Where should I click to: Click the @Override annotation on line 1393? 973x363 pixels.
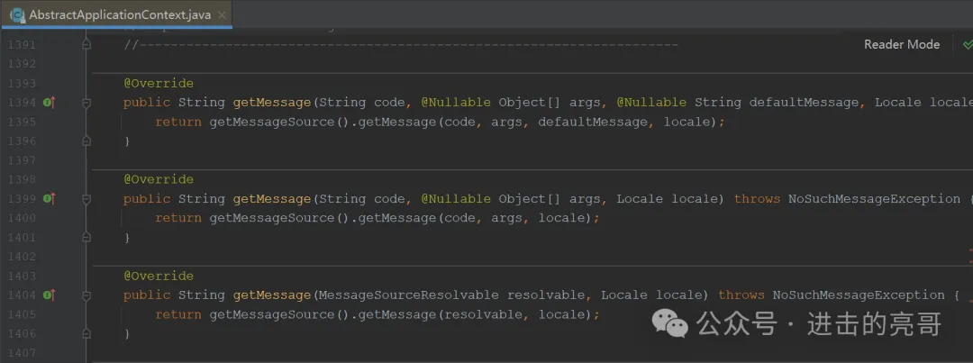click(159, 83)
